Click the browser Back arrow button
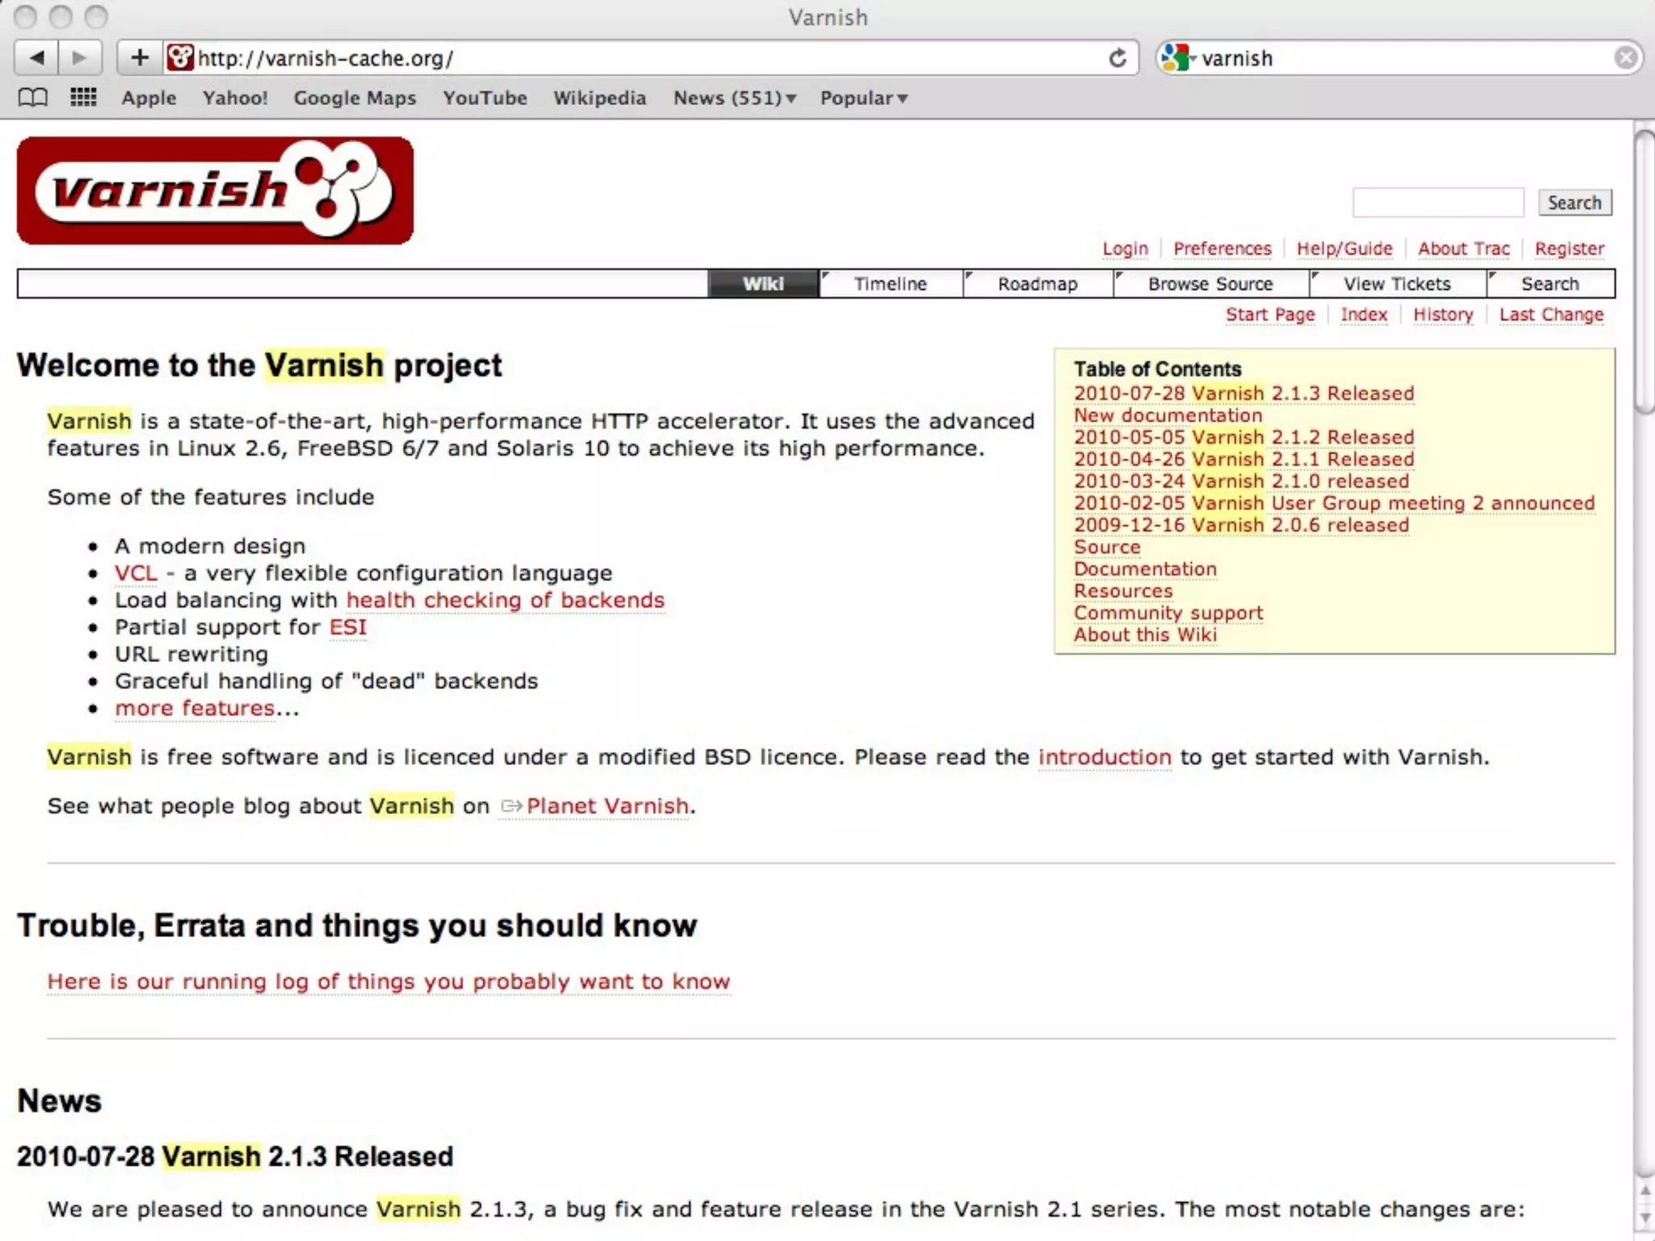Viewport: 1655px width, 1241px height. pyautogui.click(x=37, y=58)
